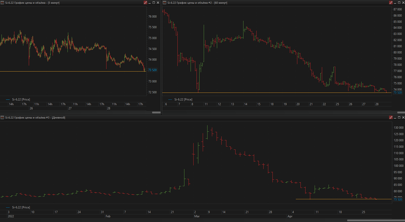Close the 60-minute chart window #2
The image size is (405, 222).
403,3
